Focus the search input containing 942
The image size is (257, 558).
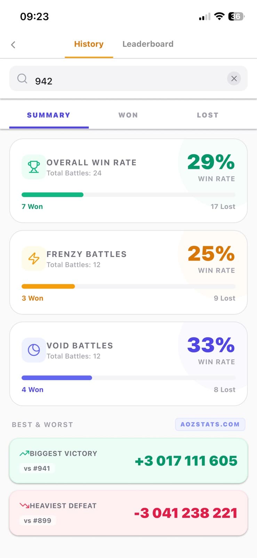click(x=129, y=81)
